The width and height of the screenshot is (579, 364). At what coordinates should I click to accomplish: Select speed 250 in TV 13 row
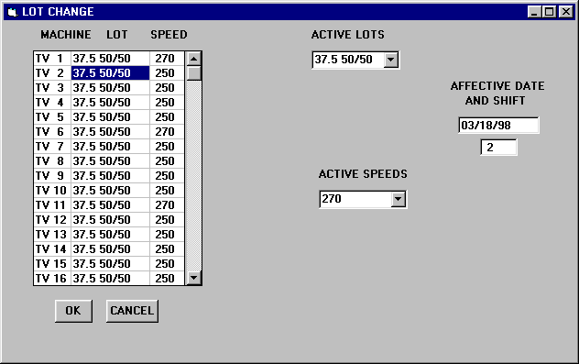click(167, 235)
